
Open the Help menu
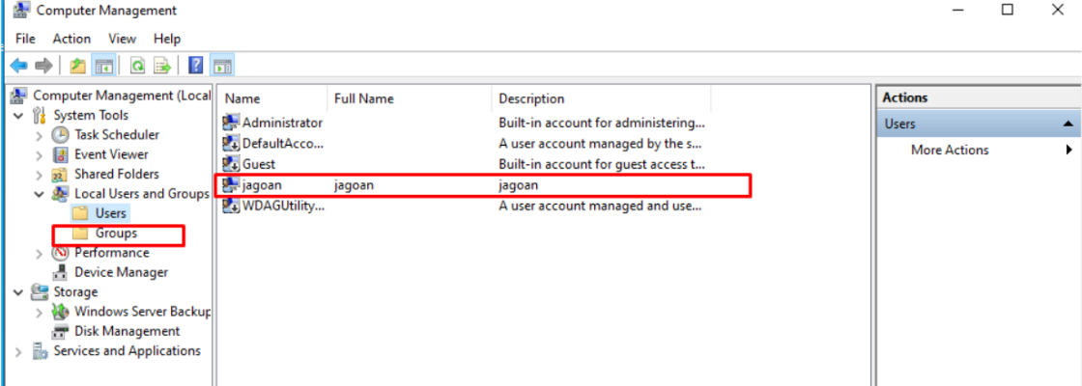point(167,39)
